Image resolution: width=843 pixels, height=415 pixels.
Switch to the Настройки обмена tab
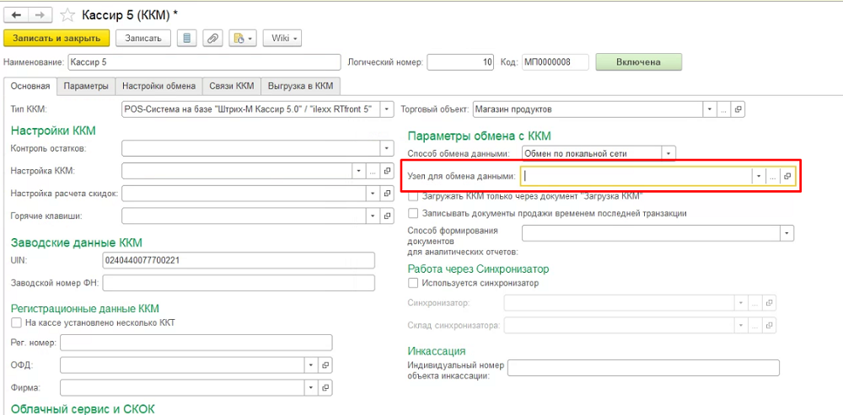pos(159,86)
